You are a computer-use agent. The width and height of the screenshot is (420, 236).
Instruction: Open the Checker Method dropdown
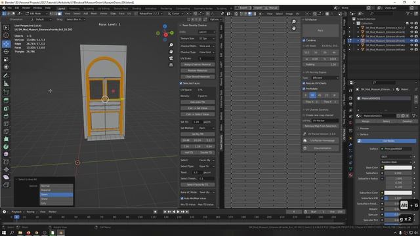pyautogui.click(x=207, y=46)
